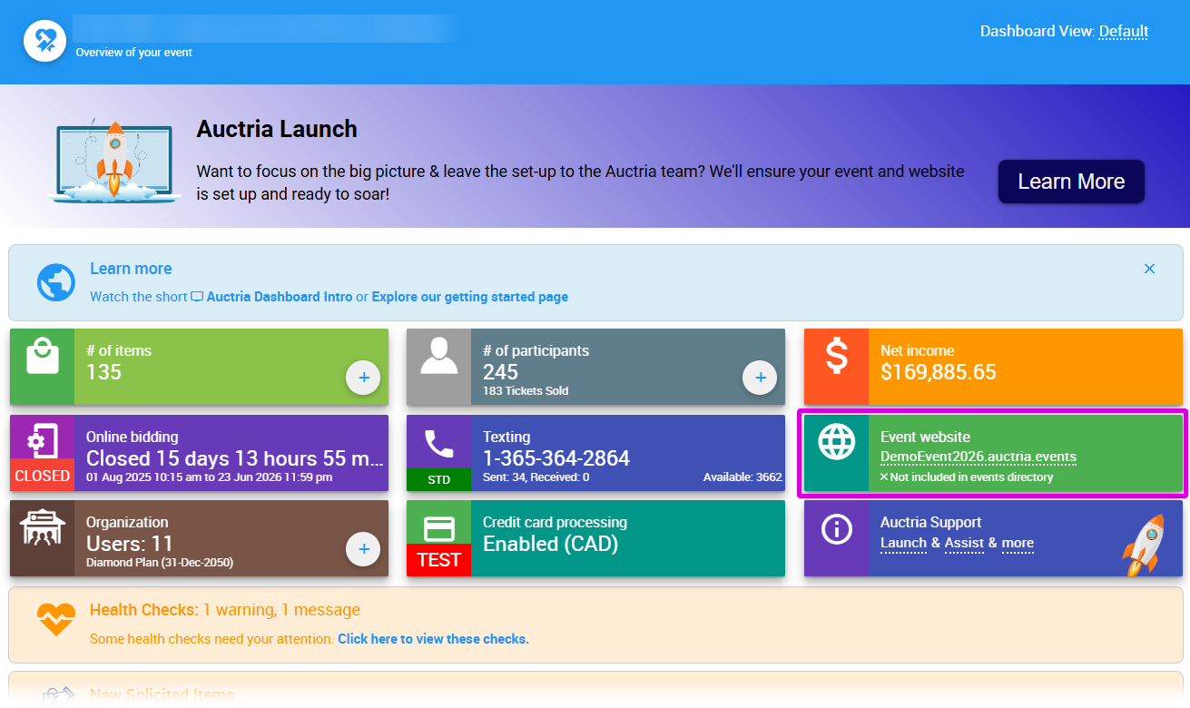1190x708 pixels.
Task: Open Explore our getting started page link
Action: coord(470,297)
